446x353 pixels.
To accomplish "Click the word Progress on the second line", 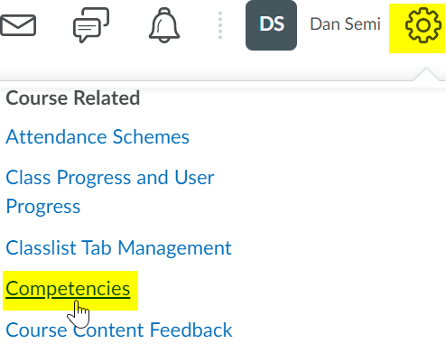I will [x=43, y=207].
